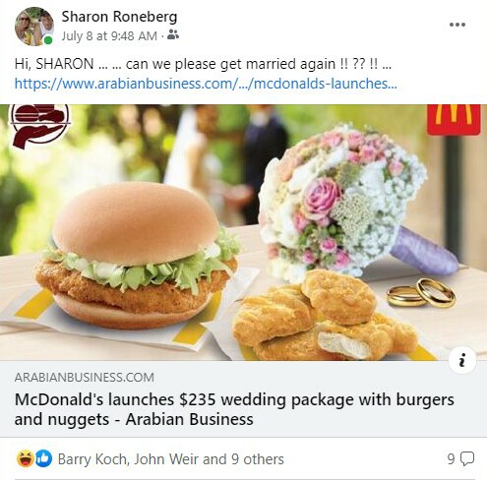View reactions from Barry Koch, John Weir

tap(170, 459)
